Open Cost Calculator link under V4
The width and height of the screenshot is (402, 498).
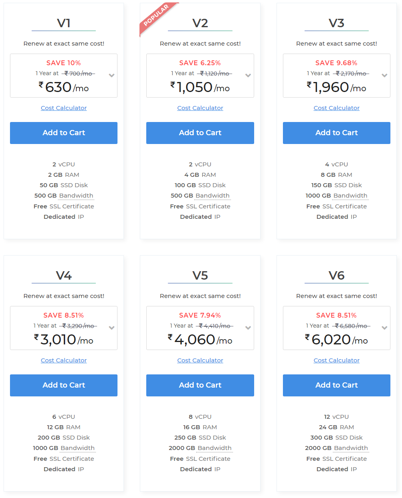(64, 360)
